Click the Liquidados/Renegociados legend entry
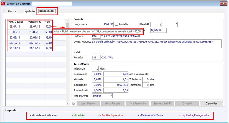 pyautogui.click(x=194, y=115)
